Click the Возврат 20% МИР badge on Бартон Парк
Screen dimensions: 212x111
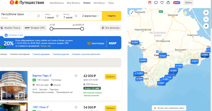point(92,88)
